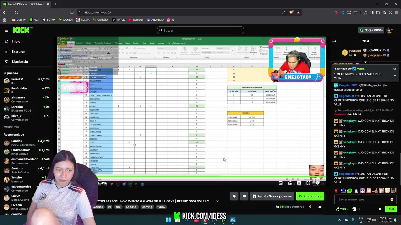Click the Obtén KICKs button
The image size is (401, 225).
pos(371,30)
